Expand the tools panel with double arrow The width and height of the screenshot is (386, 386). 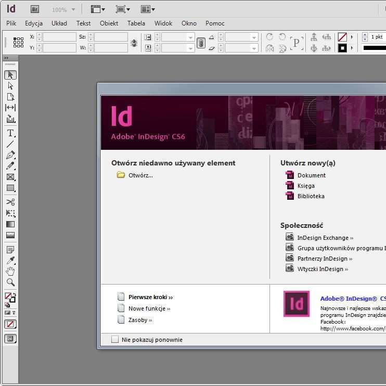coord(6,58)
